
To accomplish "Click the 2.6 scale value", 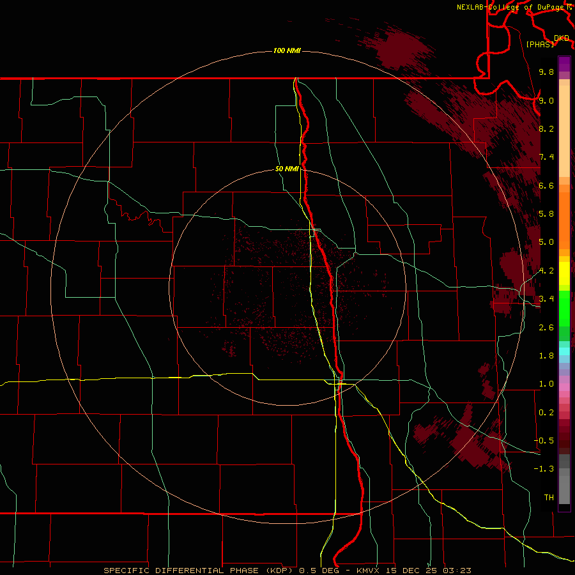I will (x=546, y=328).
